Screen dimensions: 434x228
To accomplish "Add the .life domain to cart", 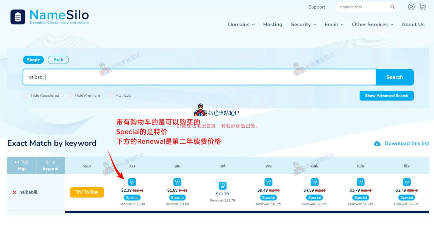I will [x=406, y=182].
